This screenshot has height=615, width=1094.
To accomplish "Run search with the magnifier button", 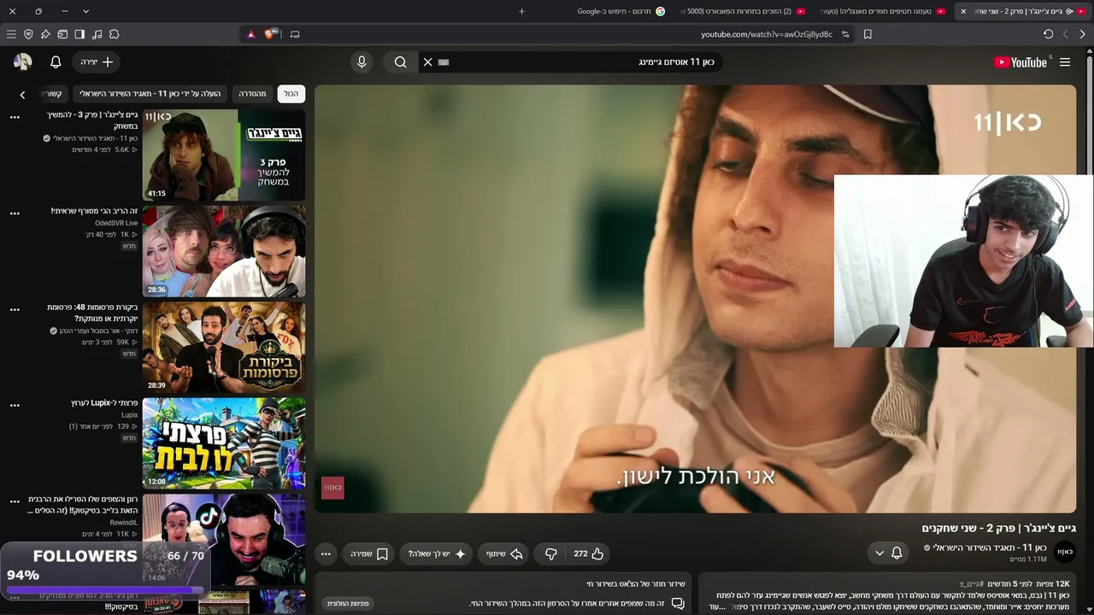I will coord(400,62).
